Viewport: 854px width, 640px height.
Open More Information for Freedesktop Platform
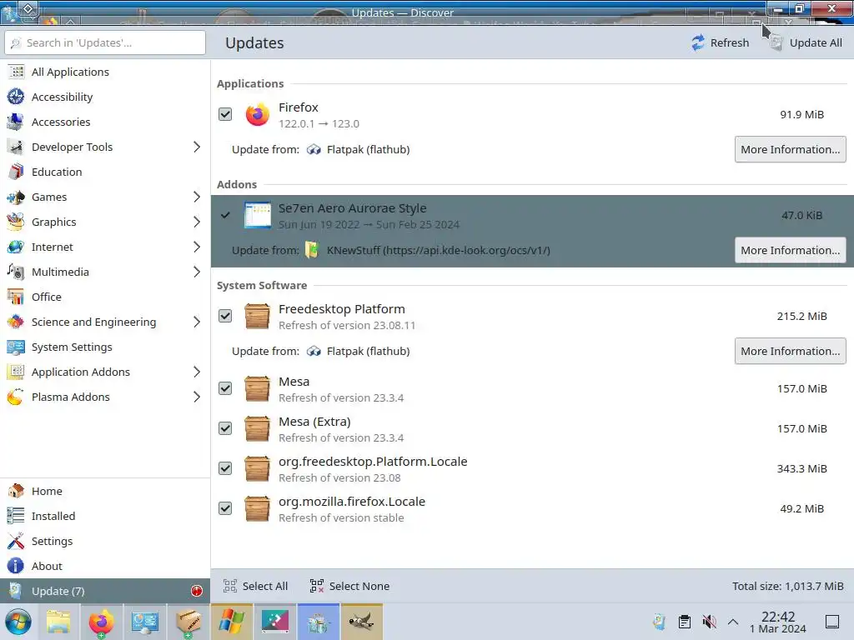coord(791,351)
